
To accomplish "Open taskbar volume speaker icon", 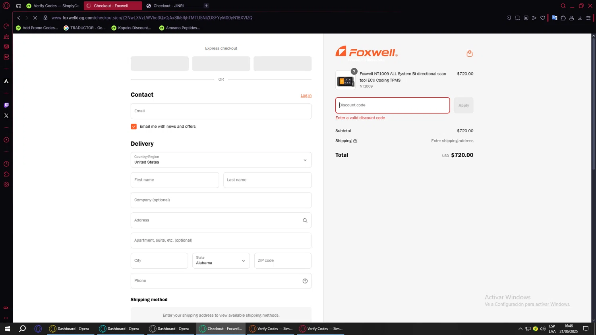I will tap(543, 329).
